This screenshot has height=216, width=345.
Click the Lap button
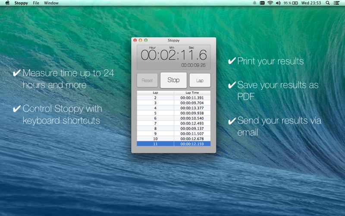[200, 80]
